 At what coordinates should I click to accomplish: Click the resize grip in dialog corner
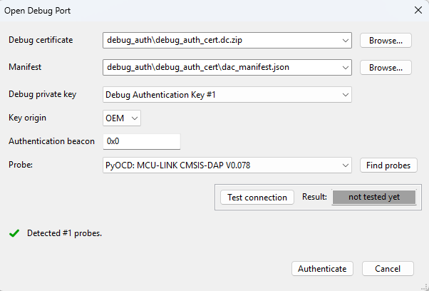click(x=424, y=286)
